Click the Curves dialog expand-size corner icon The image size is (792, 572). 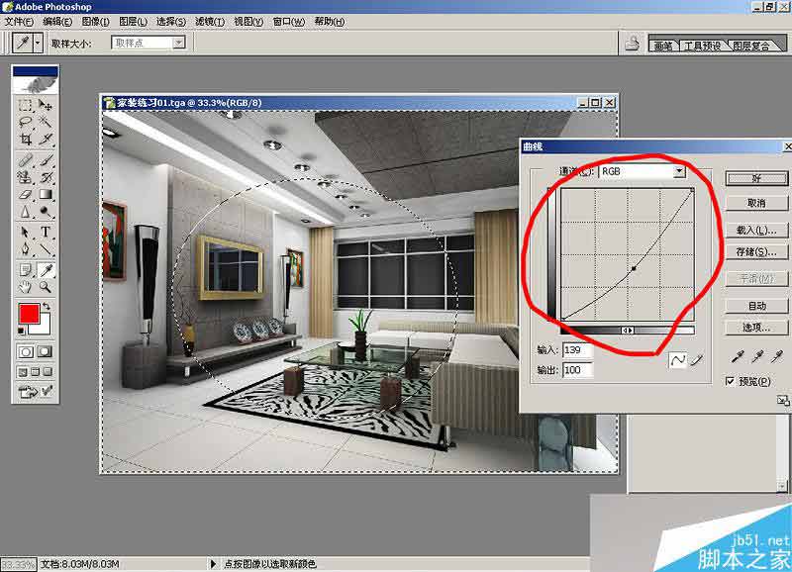[782, 401]
